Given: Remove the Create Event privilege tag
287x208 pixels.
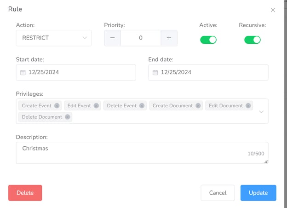Looking at the screenshot, I should [57, 106].
